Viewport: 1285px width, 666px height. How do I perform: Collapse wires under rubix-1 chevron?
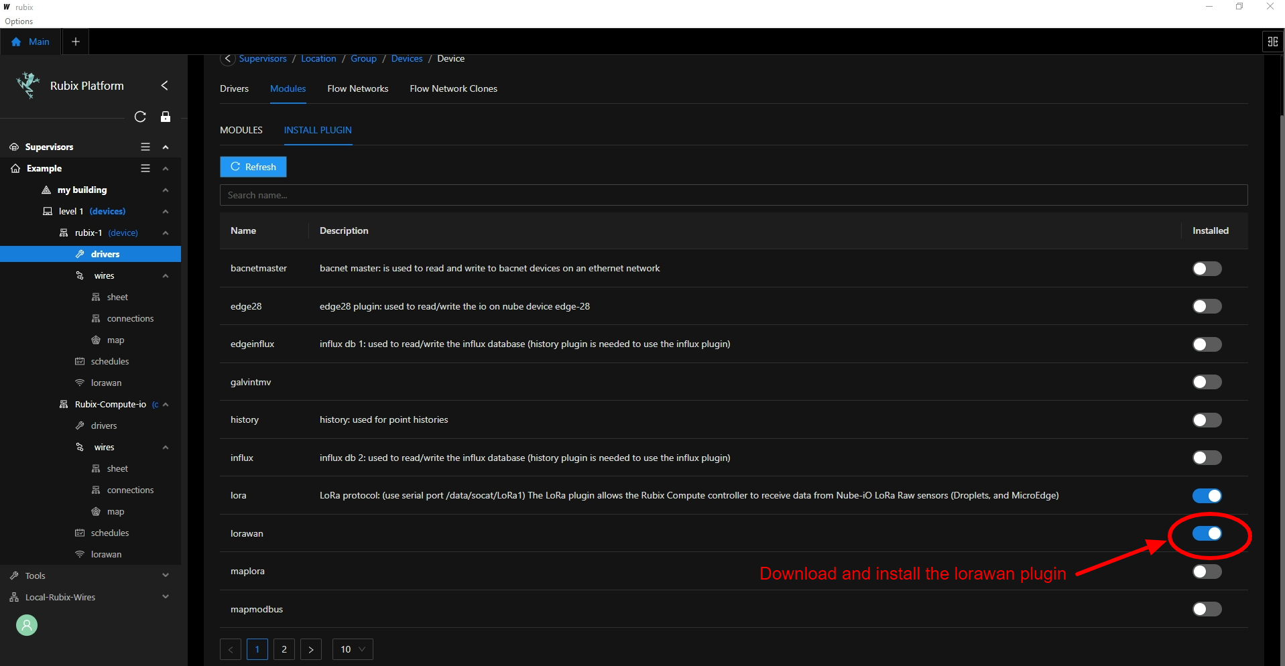pyautogui.click(x=166, y=275)
